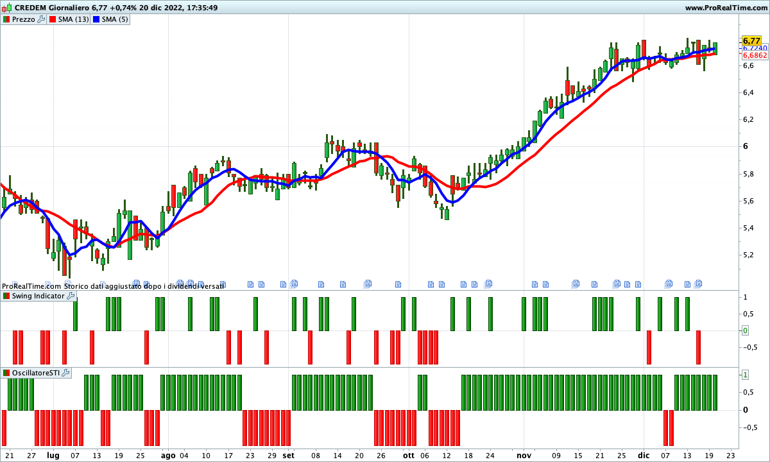The image size is (770, 462).
Task: Open the www.ProRealTime.com link
Action: (725, 8)
